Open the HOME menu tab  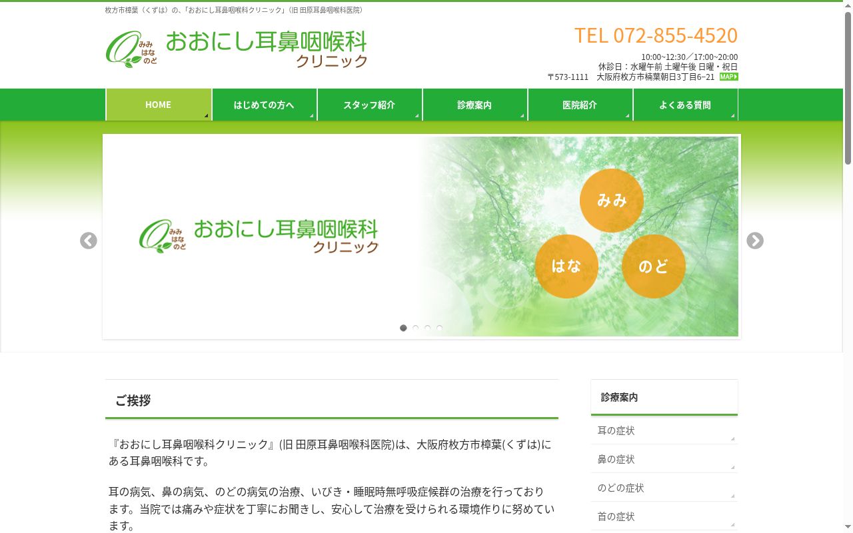(x=159, y=105)
